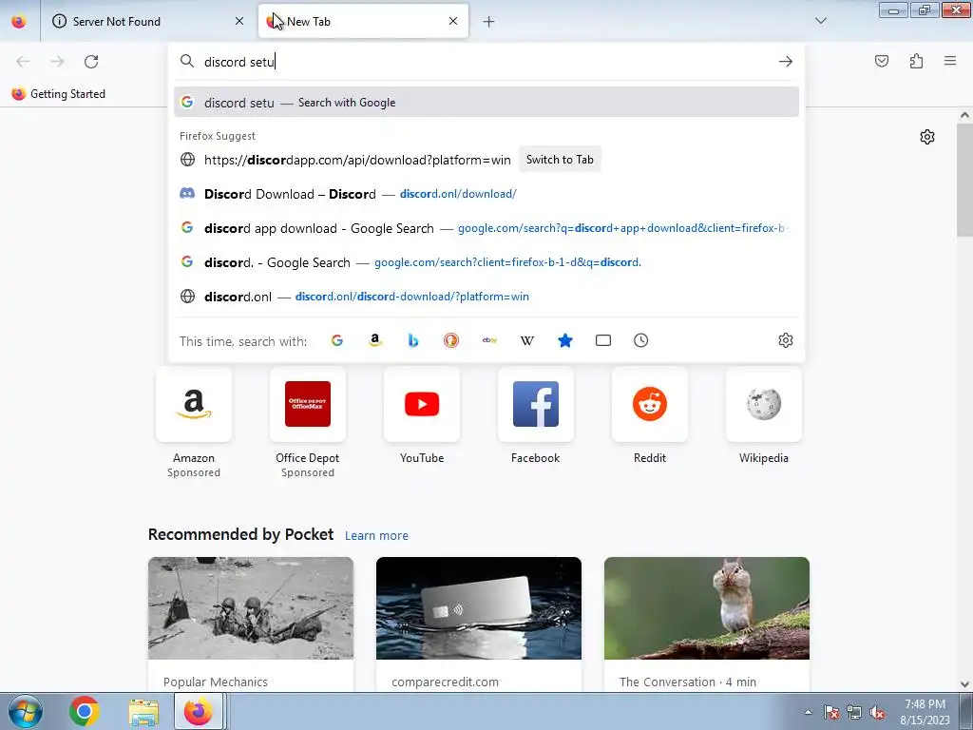Launch Google Chrome from taskbar
973x730 pixels.
point(85,711)
